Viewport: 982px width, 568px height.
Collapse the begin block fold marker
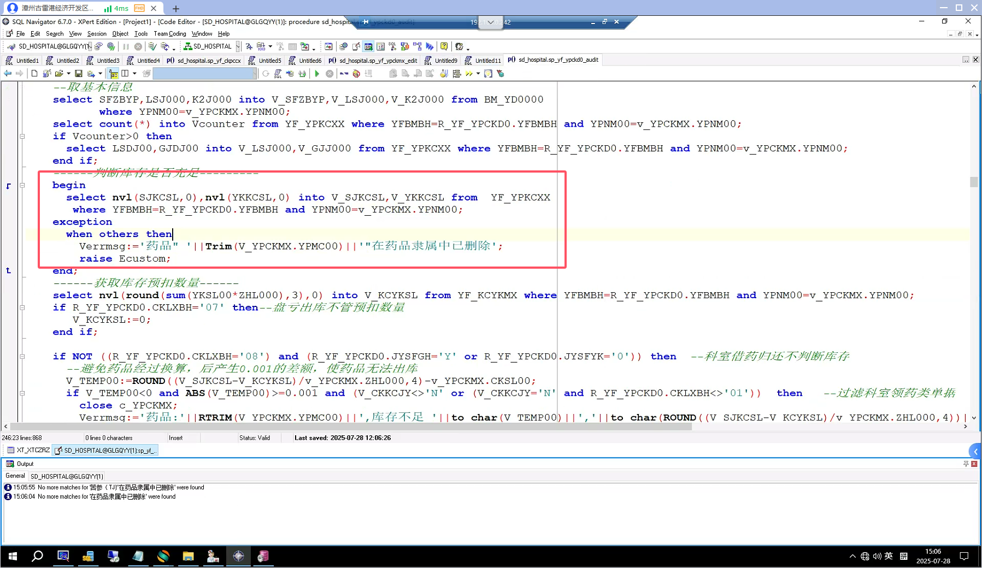point(22,186)
